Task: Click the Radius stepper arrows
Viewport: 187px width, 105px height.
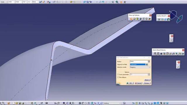Action: coord(149,62)
